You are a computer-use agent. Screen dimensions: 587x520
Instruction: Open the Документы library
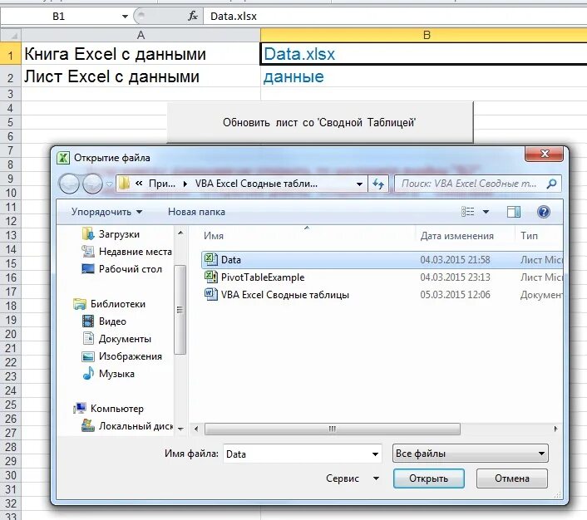125,339
